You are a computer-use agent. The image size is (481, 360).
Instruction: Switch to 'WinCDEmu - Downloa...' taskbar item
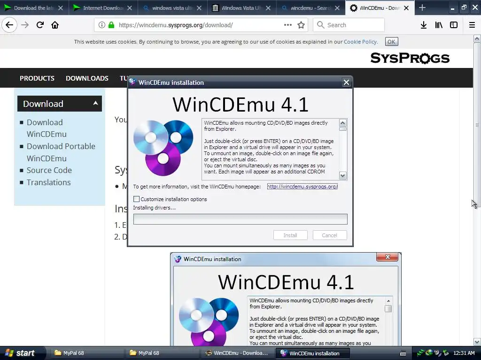point(237,353)
